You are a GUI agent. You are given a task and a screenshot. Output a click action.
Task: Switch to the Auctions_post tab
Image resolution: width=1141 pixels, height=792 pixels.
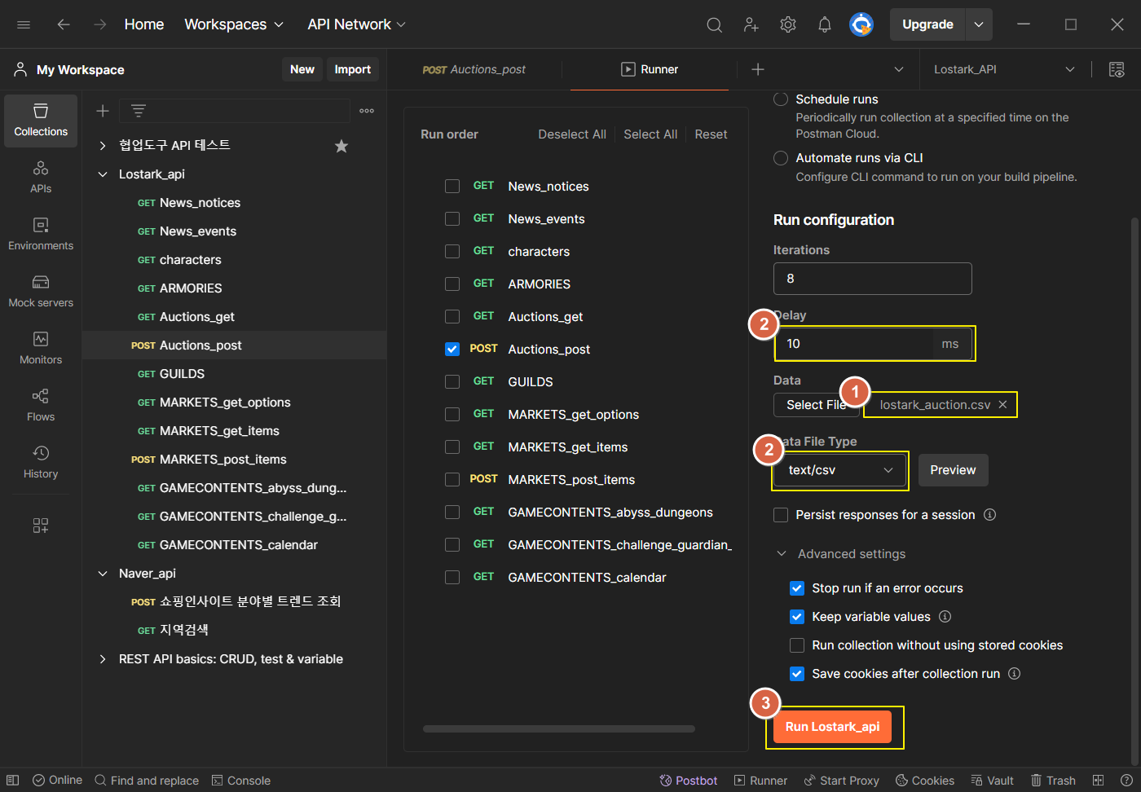click(x=474, y=69)
